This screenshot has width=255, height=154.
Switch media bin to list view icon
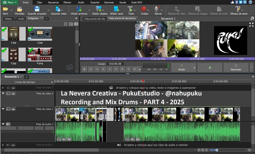click(x=76, y=24)
